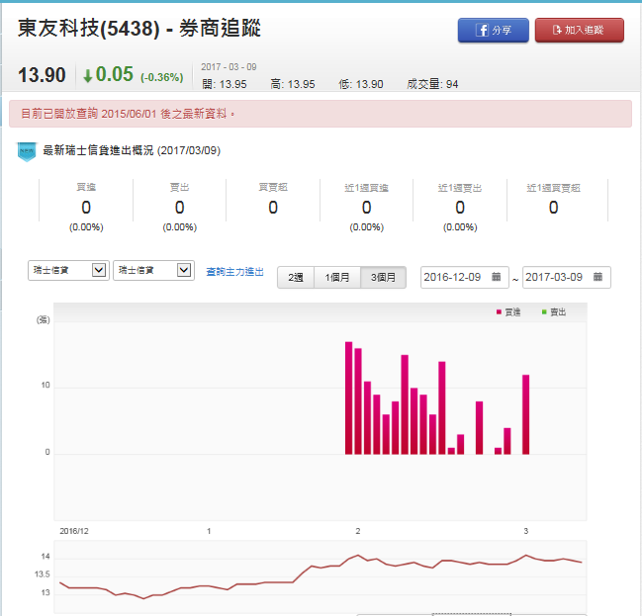Click the start date field 2016-12-09
The height and width of the screenshot is (616, 642).
click(464, 277)
